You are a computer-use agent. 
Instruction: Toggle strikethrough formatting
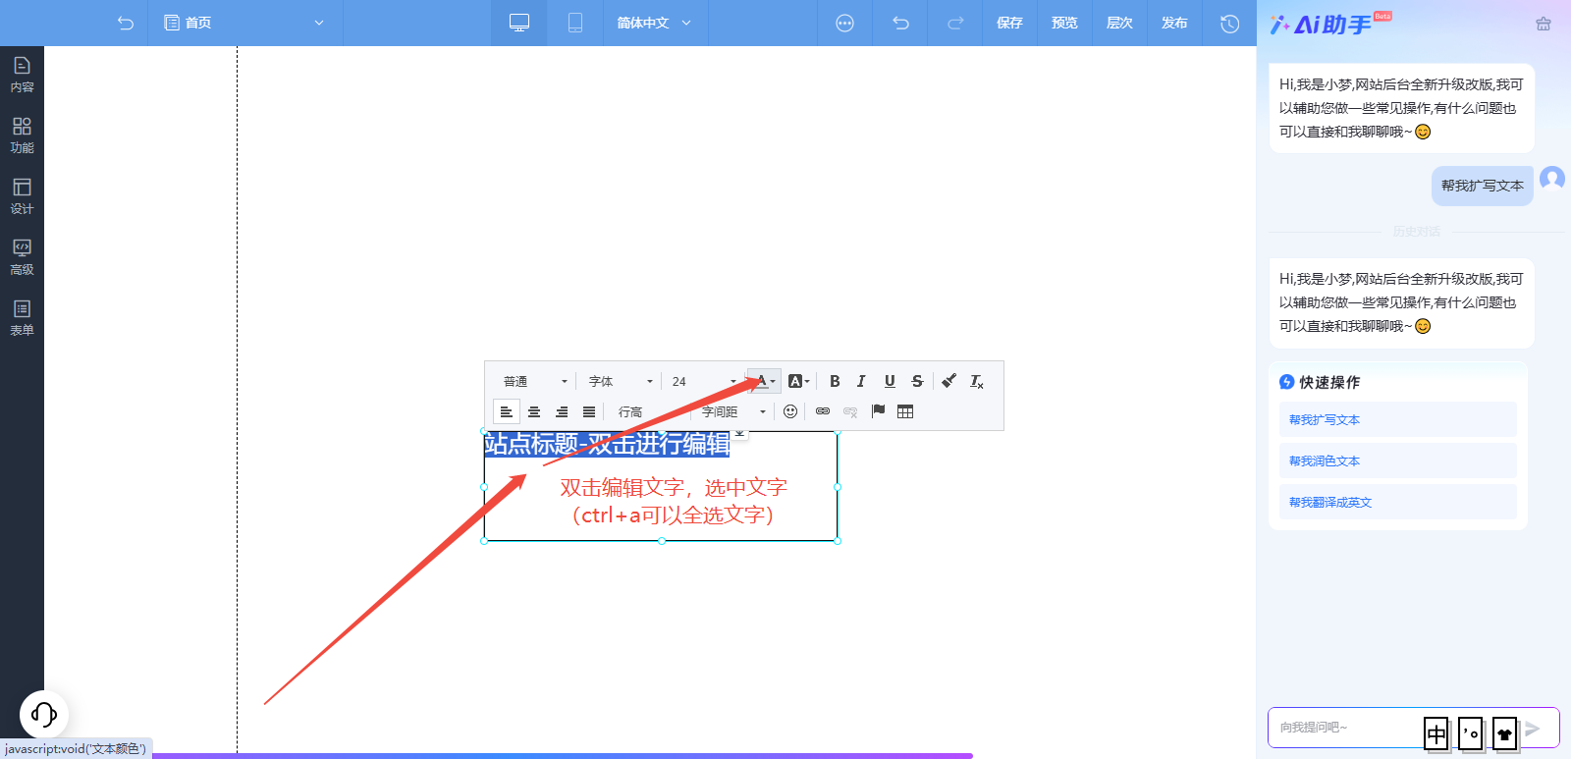pyautogui.click(x=917, y=381)
